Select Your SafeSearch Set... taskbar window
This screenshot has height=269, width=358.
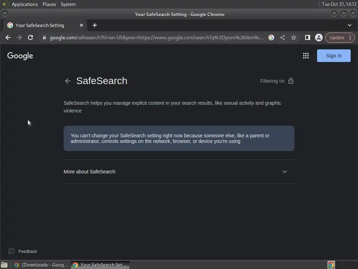(100, 265)
